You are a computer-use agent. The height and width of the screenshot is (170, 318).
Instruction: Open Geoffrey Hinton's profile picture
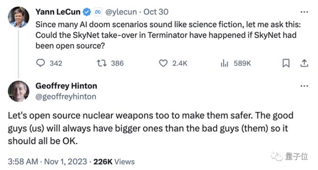19,91
